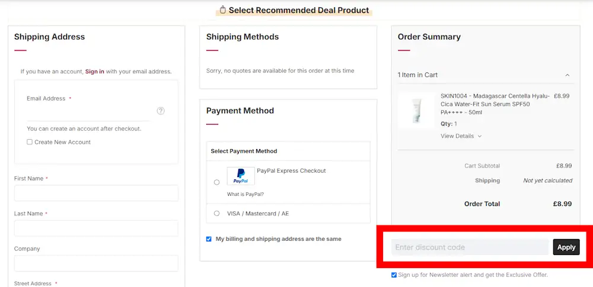Click the Enter discount code field
The image size is (593, 287).
(470, 247)
